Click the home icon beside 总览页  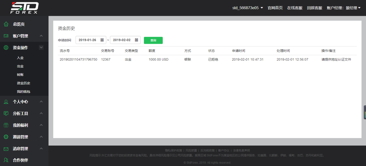coord(6,24)
